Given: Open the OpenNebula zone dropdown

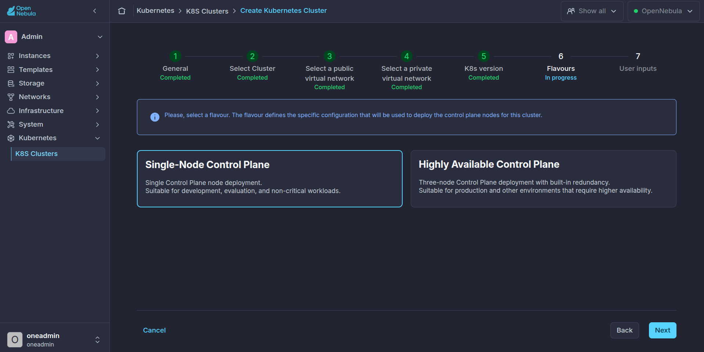Looking at the screenshot, I should pos(663,11).
